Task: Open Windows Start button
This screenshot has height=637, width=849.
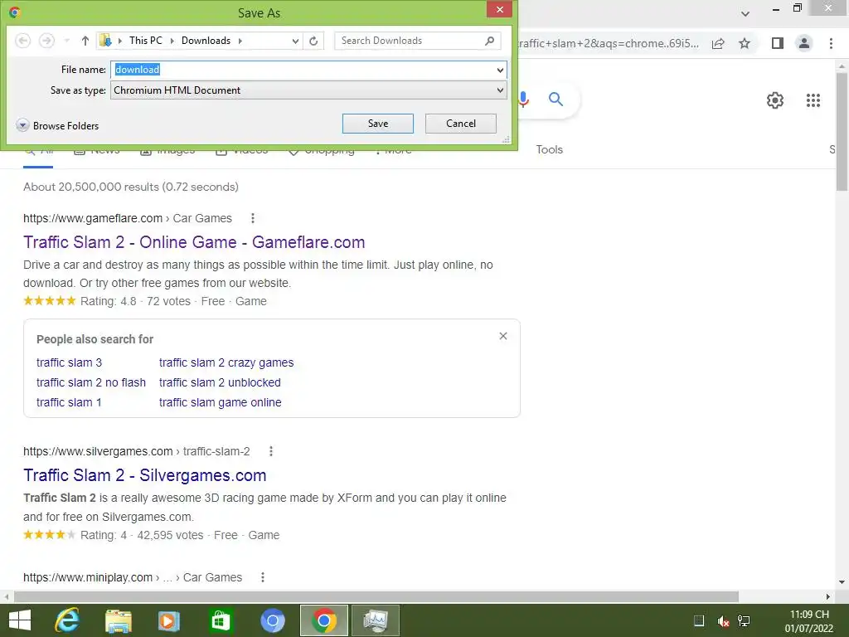Action: point(20,620)
